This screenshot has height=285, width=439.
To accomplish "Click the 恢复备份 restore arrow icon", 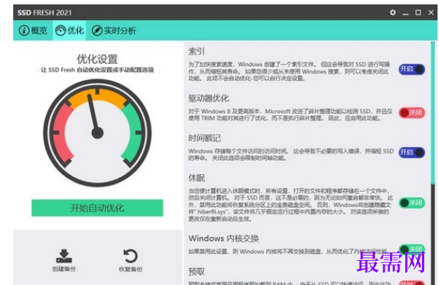I will 130,256.
